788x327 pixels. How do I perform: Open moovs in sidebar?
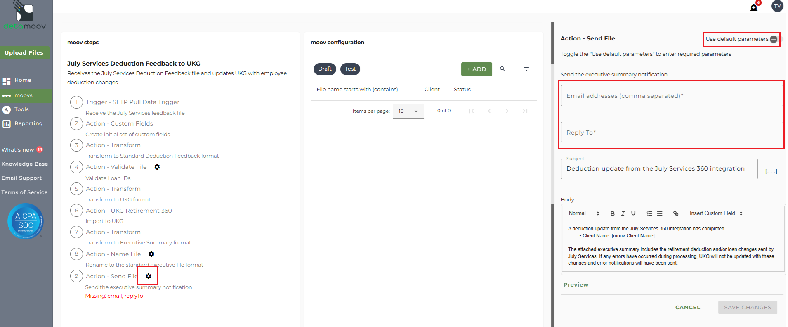[x=24, y=95]
